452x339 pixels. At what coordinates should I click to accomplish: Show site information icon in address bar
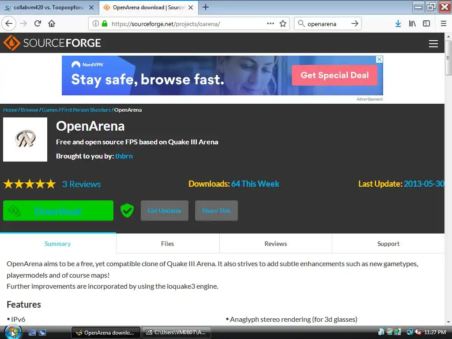(x=96, y=24)
